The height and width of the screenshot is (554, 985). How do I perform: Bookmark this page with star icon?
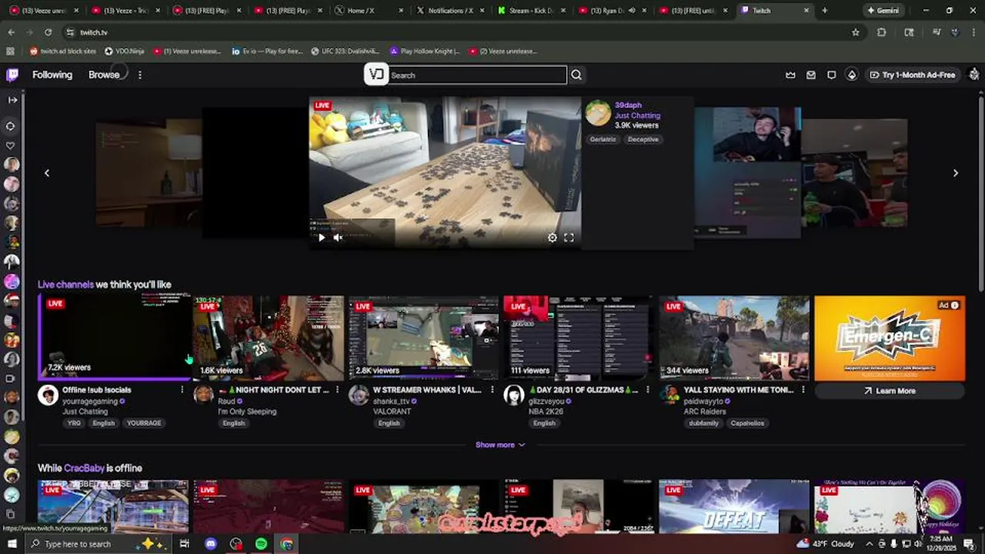855,32
